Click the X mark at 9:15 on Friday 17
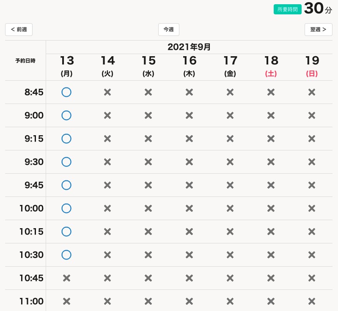 point(230,139)
